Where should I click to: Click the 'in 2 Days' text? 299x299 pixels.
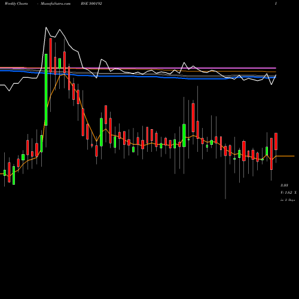point(288,200)
